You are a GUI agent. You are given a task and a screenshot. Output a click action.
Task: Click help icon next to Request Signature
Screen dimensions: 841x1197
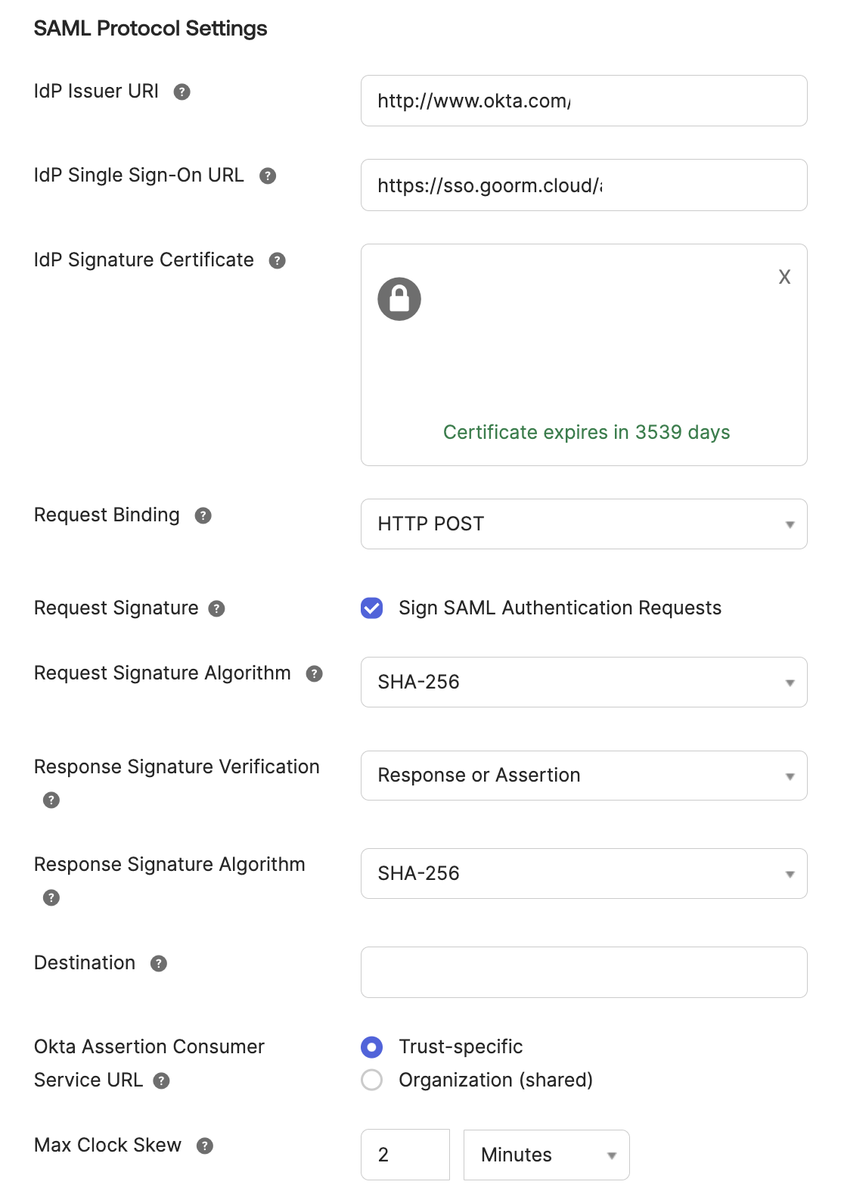217,608
